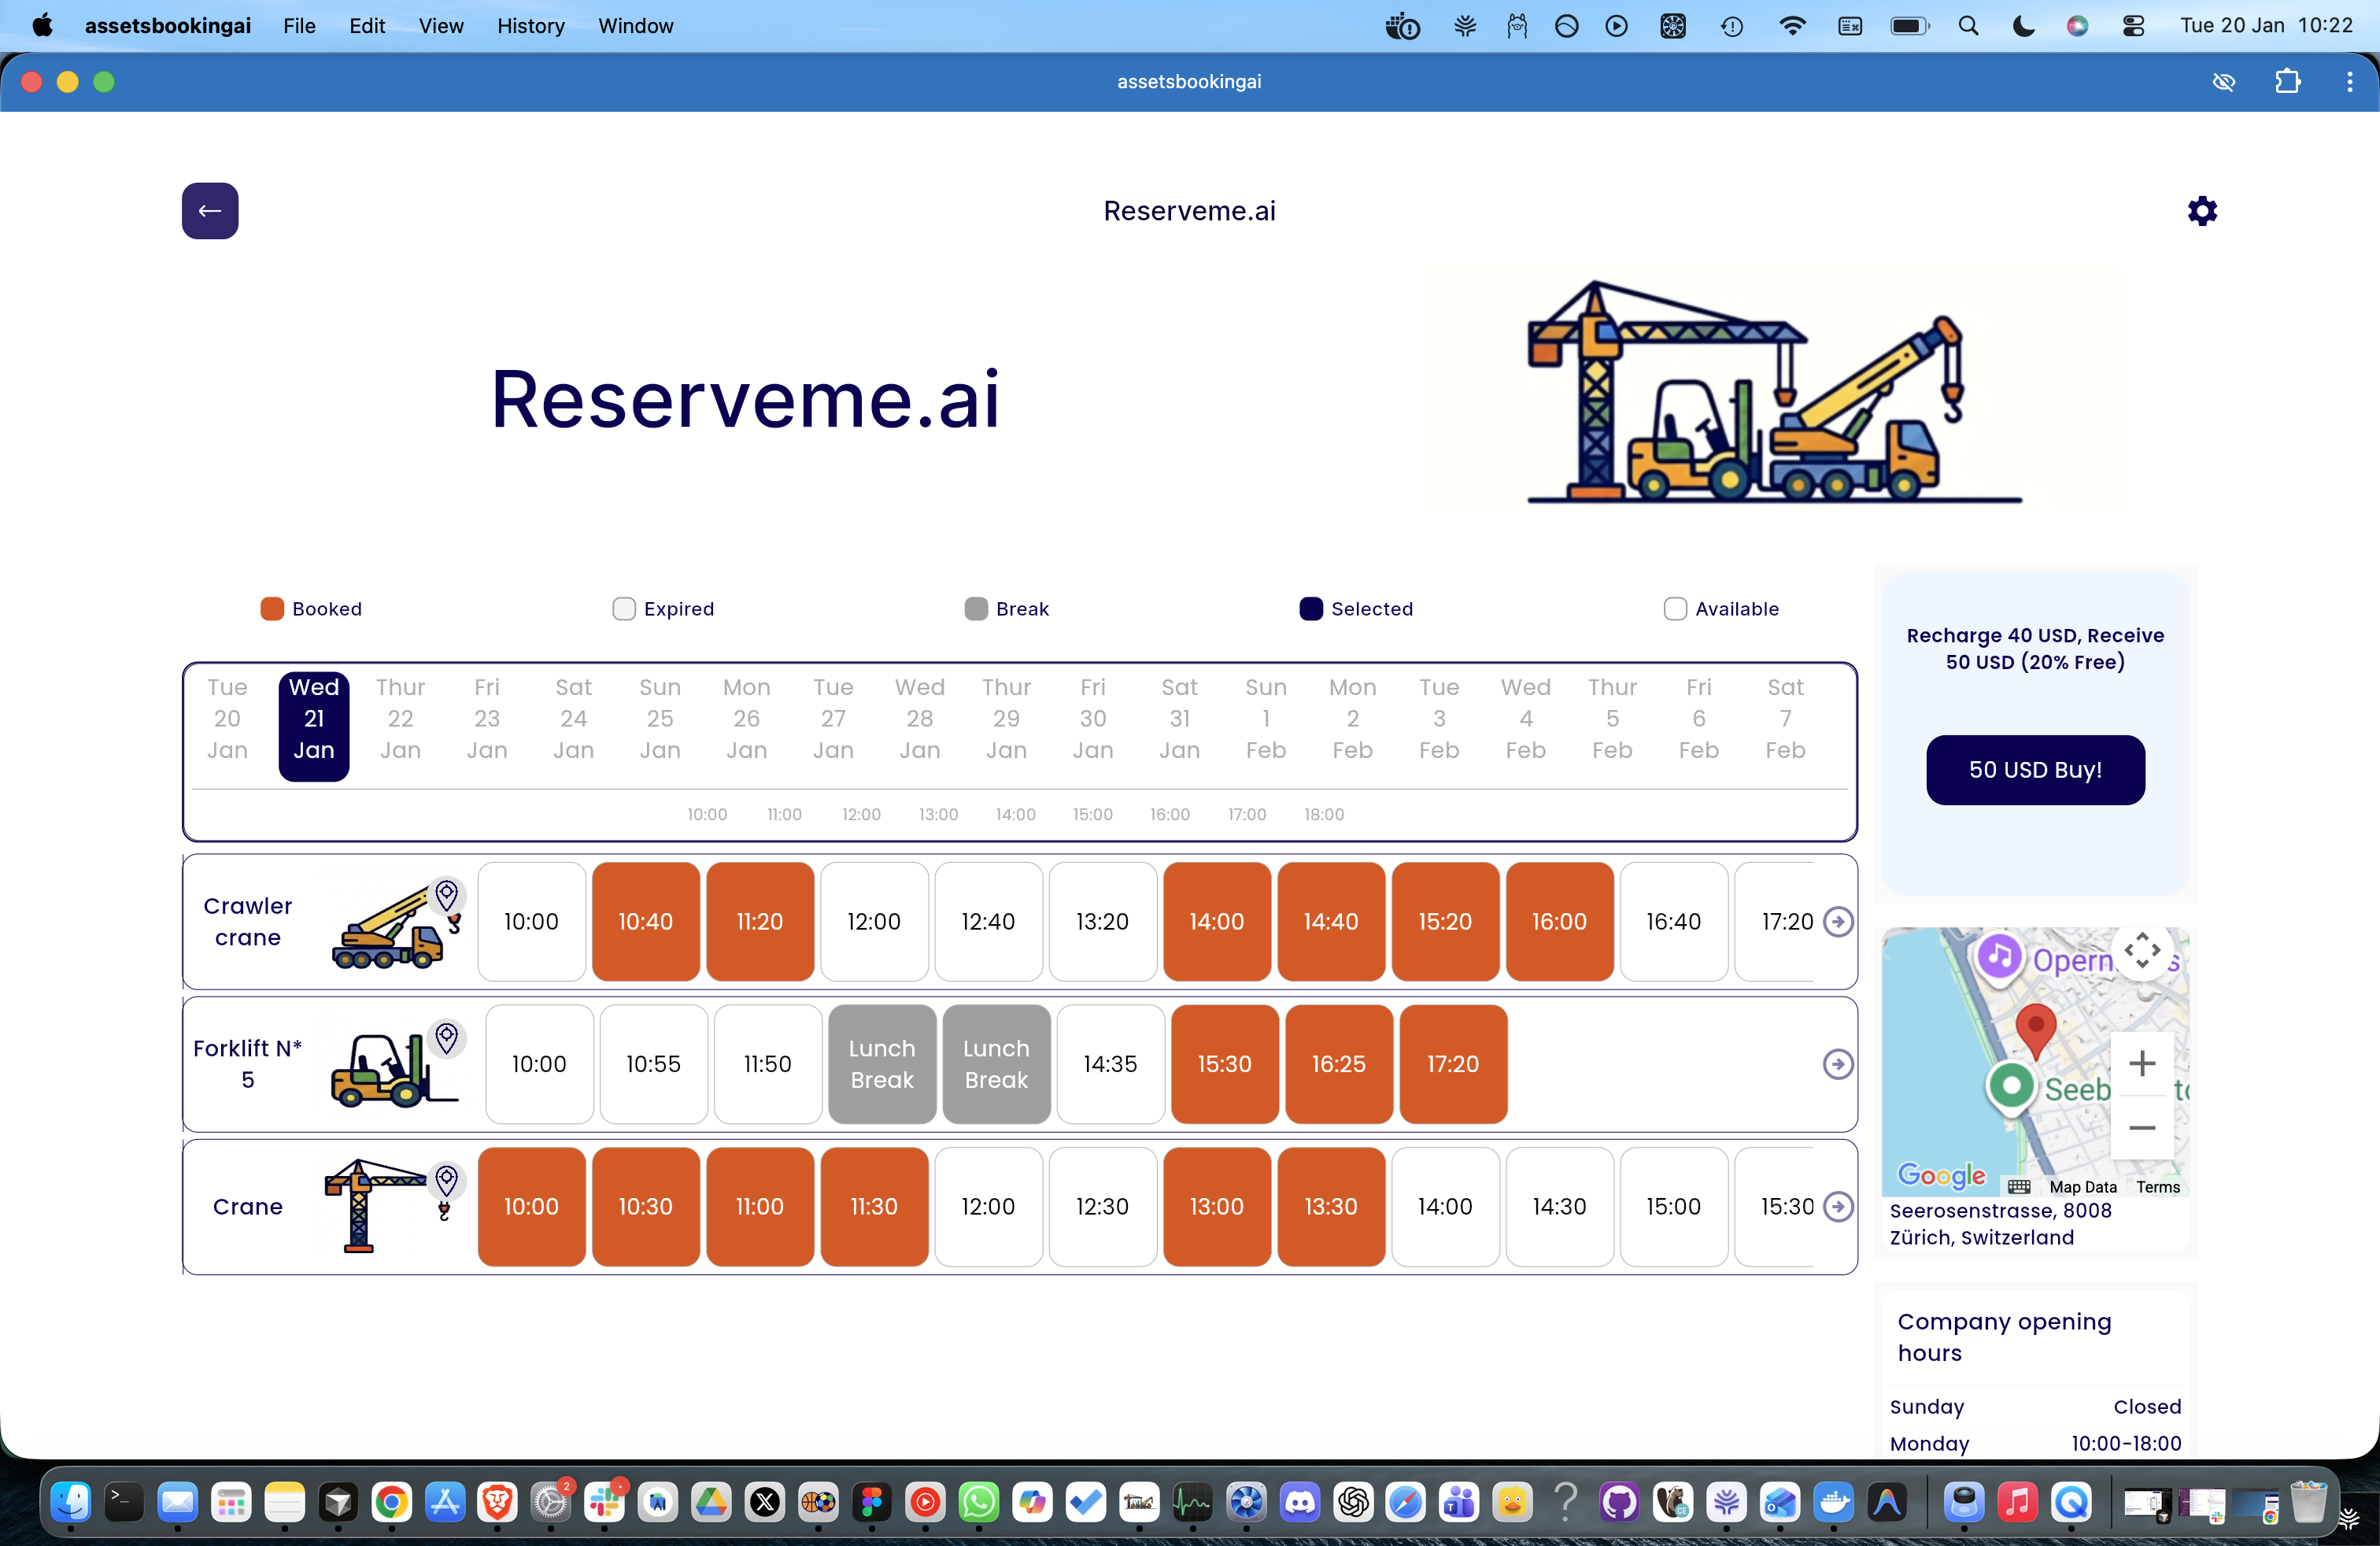
Task: Click Forklift N* 5 location pin
Action: (446, 1037)
